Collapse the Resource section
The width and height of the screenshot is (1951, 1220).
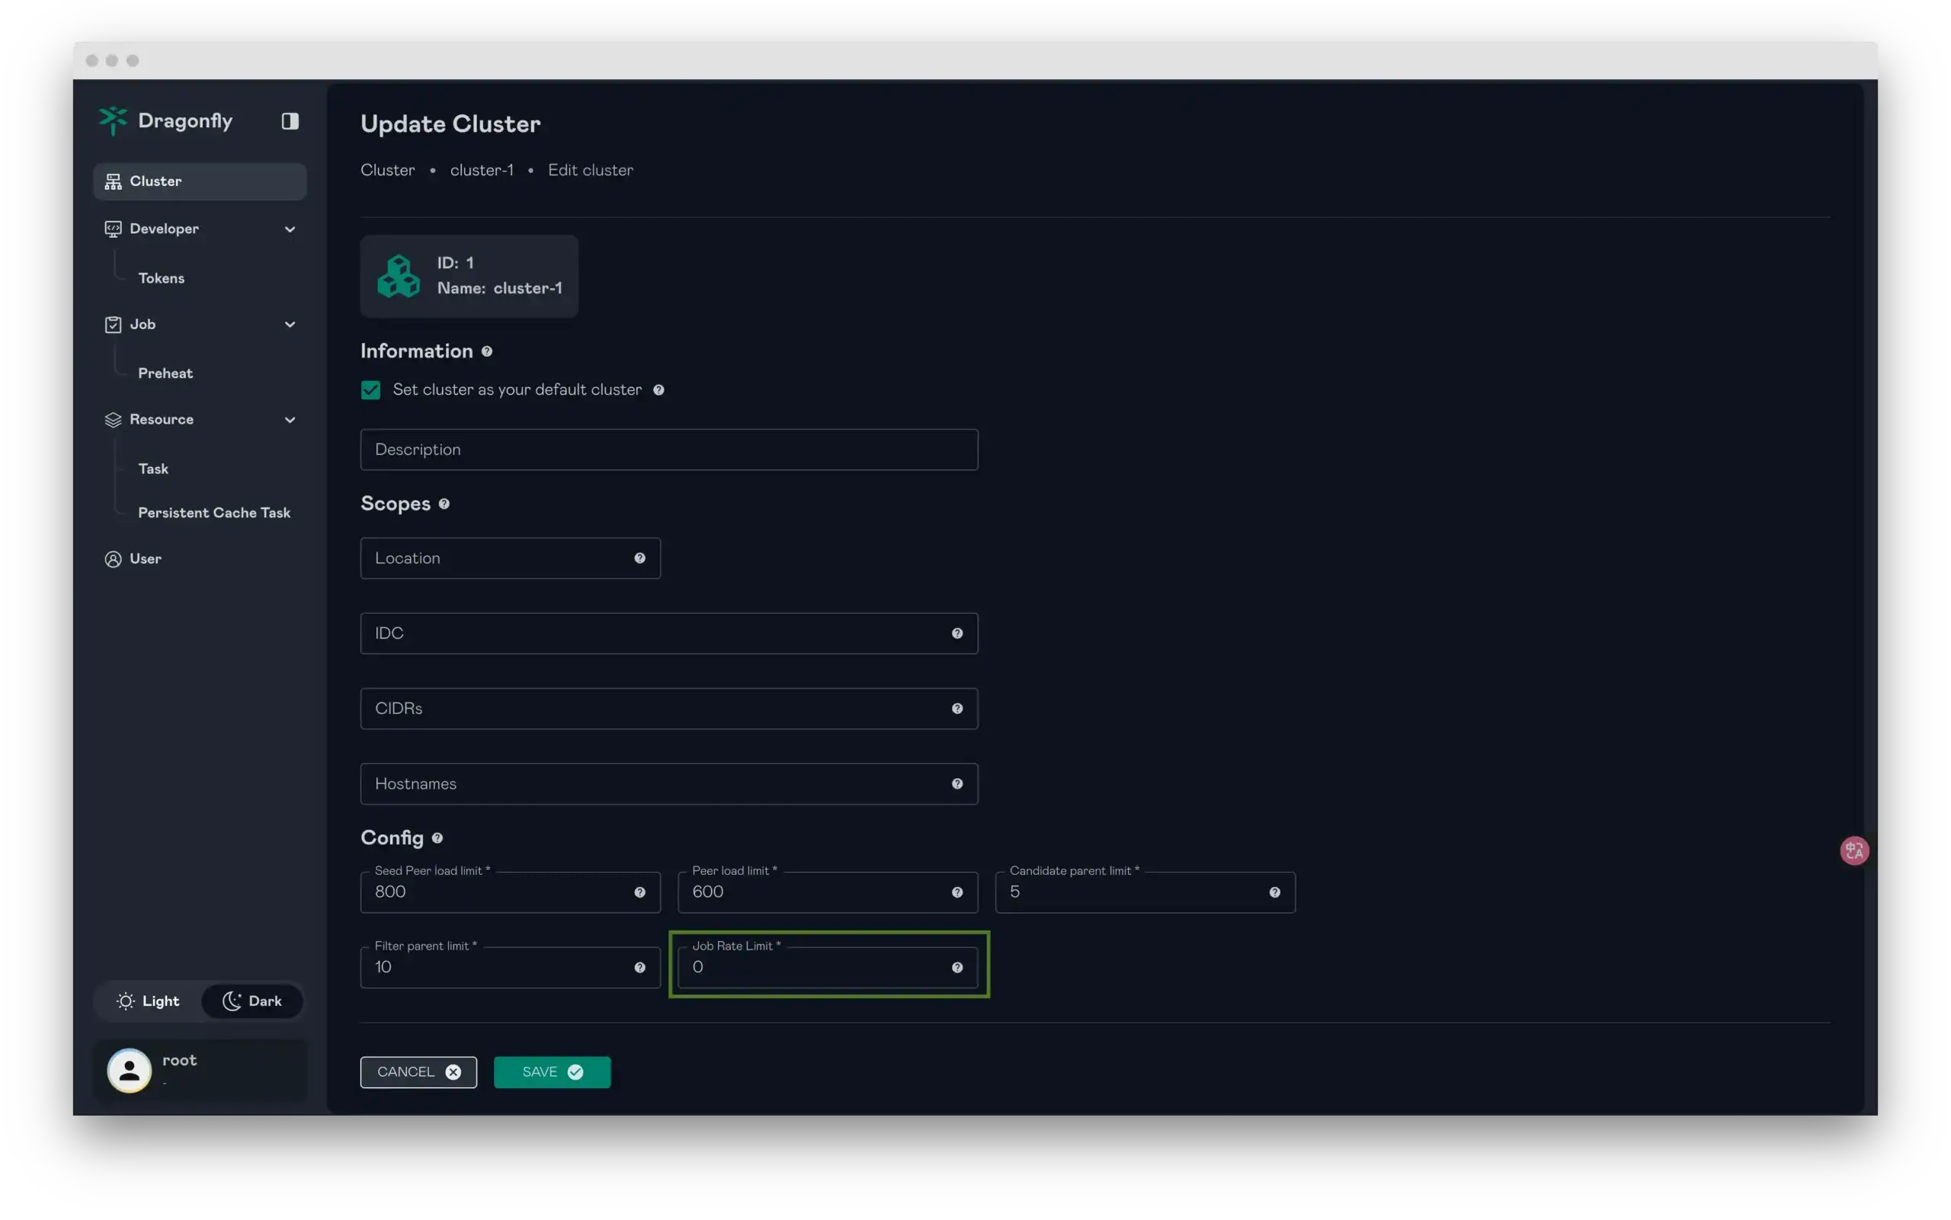290,419
